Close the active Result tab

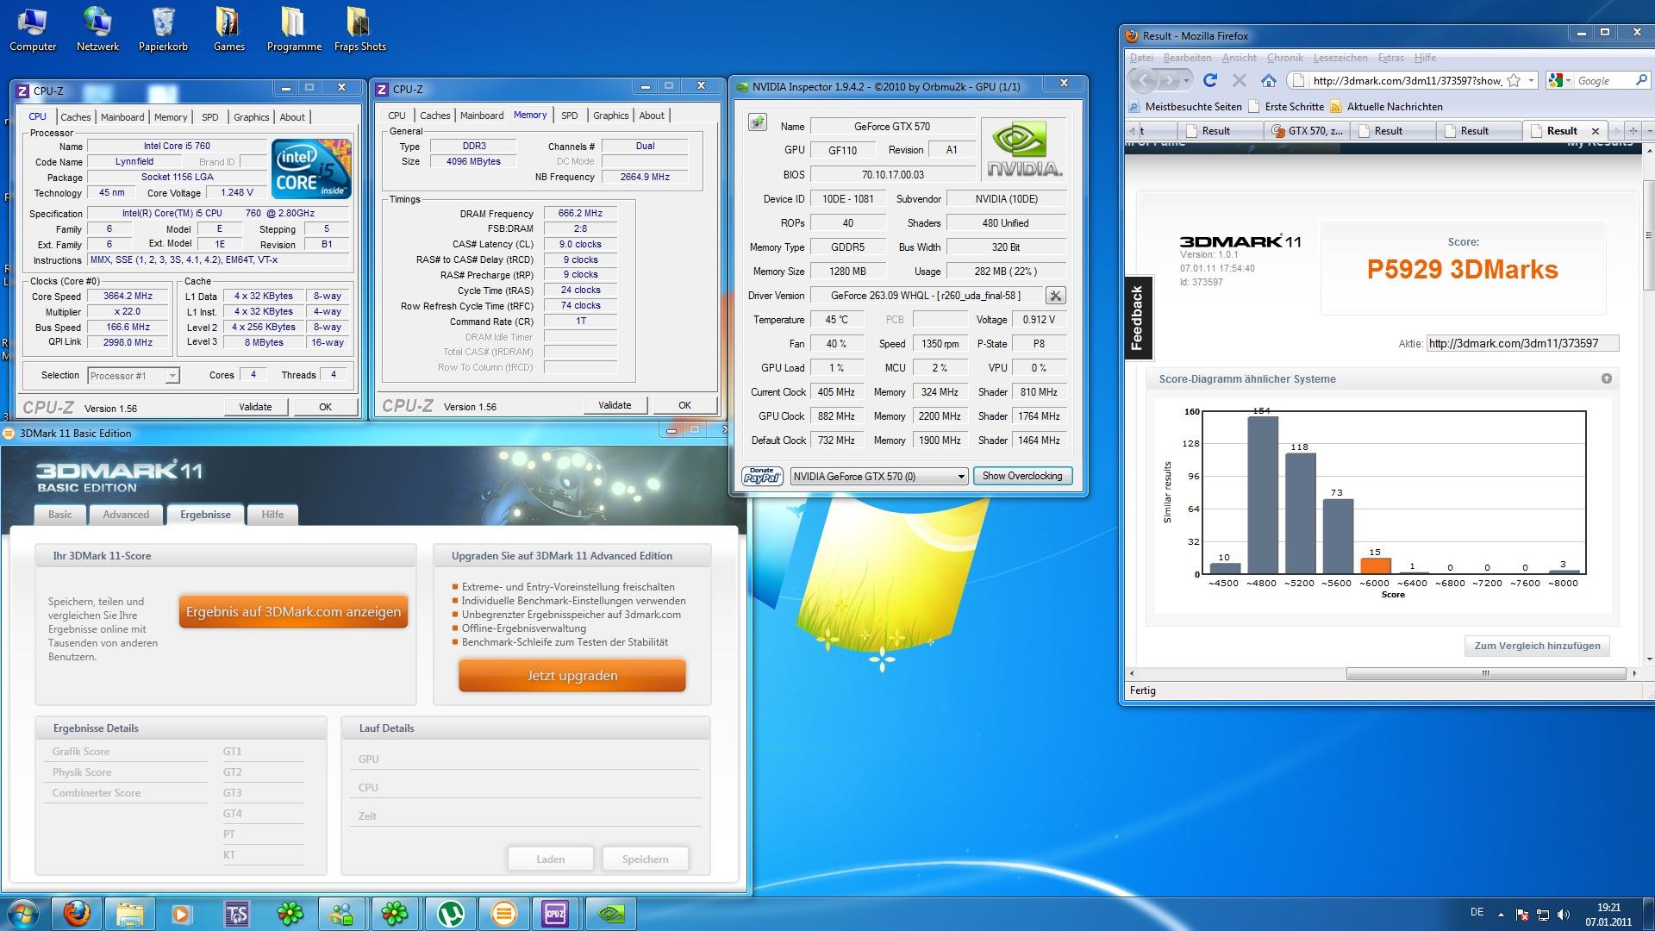[1595, 131]
